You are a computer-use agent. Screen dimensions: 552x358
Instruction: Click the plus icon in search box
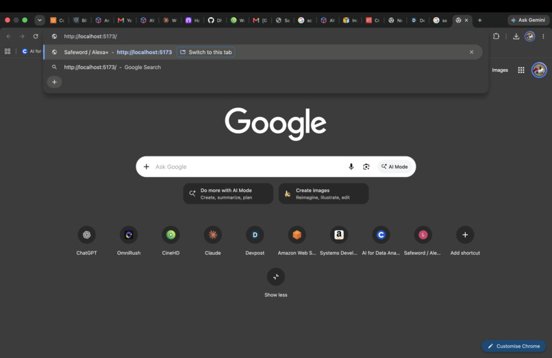(147, 167)
